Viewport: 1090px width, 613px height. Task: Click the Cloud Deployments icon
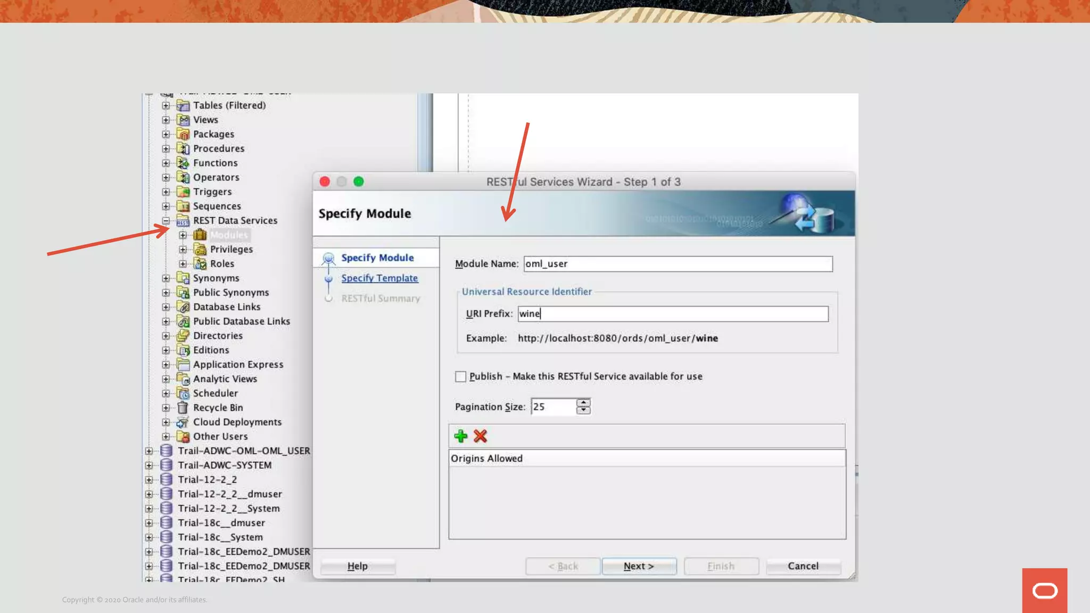tap(183, 422)
